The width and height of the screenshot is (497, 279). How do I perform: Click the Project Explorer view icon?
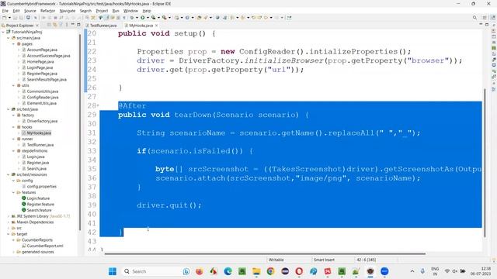(3, 26)
